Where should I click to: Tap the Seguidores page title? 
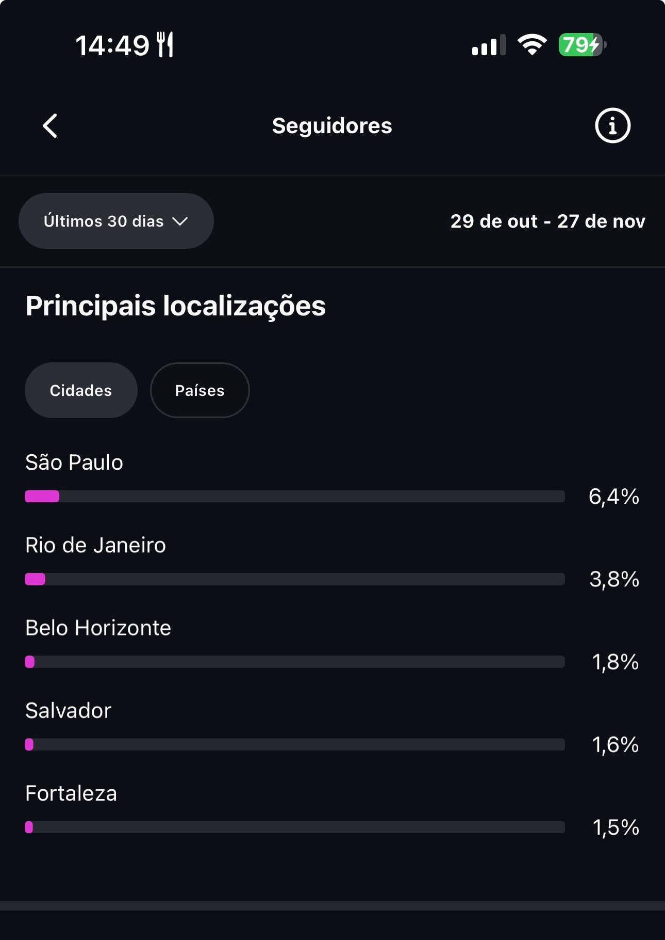point(332,126)
